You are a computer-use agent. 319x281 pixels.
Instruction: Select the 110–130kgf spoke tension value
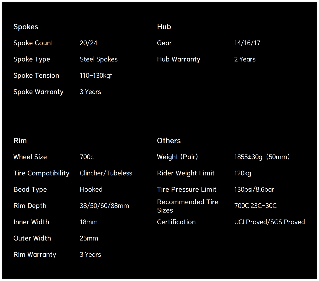(x=96, y=76)
